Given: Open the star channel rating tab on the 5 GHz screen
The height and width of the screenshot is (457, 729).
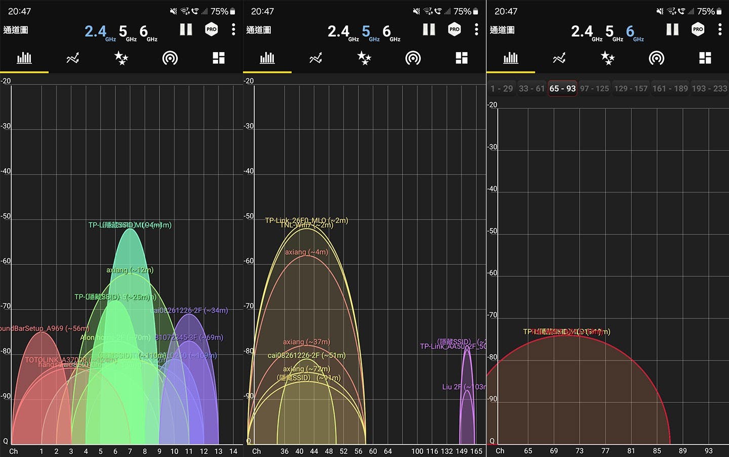Looking at the screenshot, I should [364, 58].
